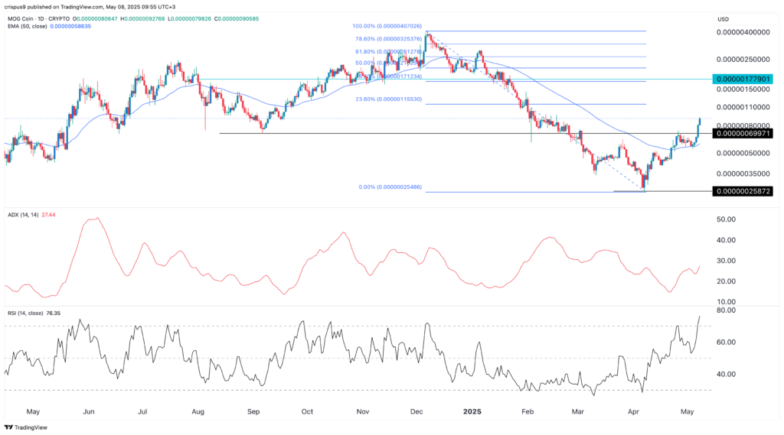Select the Sep label on the time axis

[x=253, y=411]
